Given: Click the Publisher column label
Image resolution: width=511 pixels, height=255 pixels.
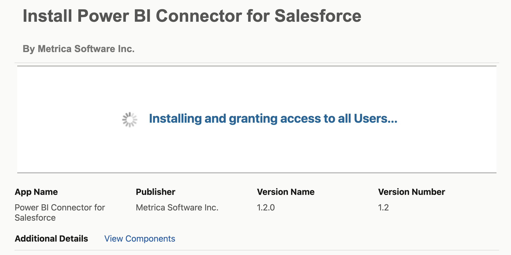Looking at the screenshot, I should [156, 192].
